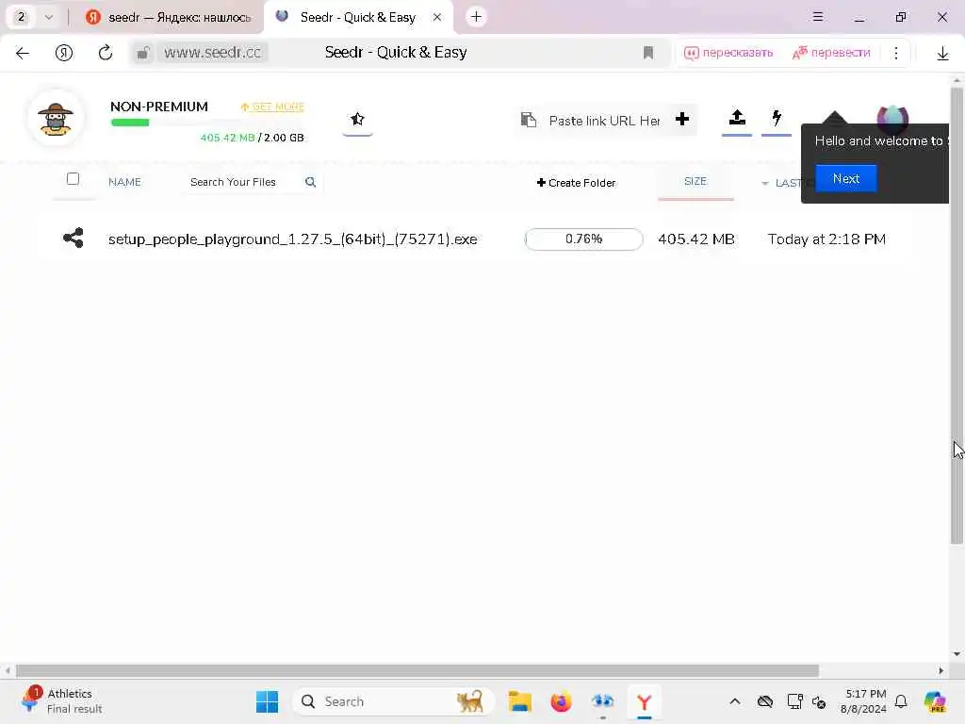Click Next in the welcome tooltip

point(846,178)
